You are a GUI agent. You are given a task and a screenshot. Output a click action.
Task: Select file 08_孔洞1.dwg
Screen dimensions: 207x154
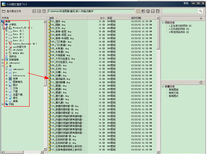coord(59,65)
